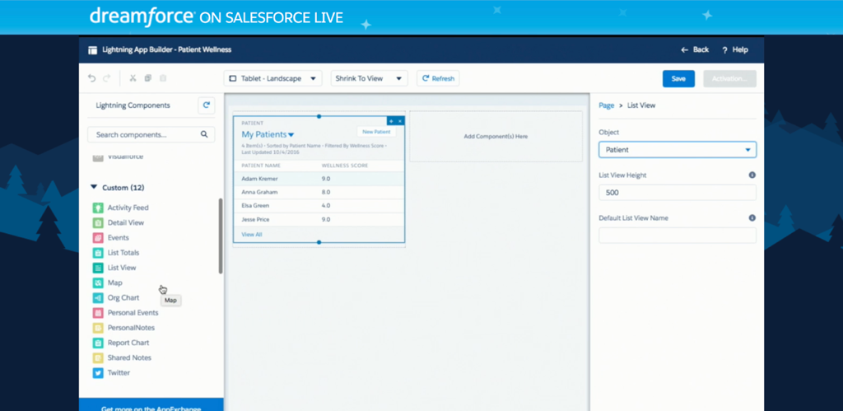This screenshot has width=843, height=411.
Task: Select the List Totals component icon
Action: point(98,253)
